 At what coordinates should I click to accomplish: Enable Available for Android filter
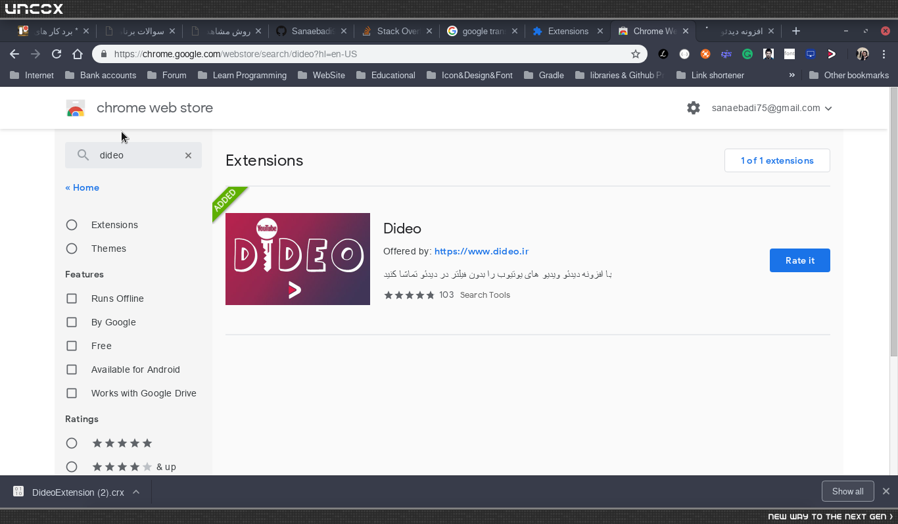(x=72, y=369)
